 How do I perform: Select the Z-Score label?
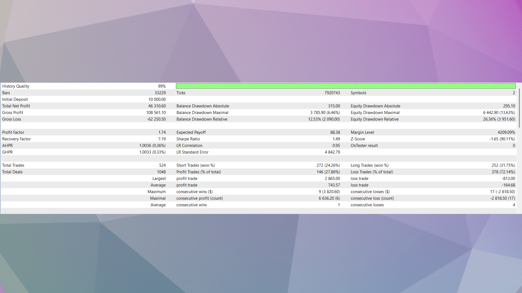[x=358, y=139]
